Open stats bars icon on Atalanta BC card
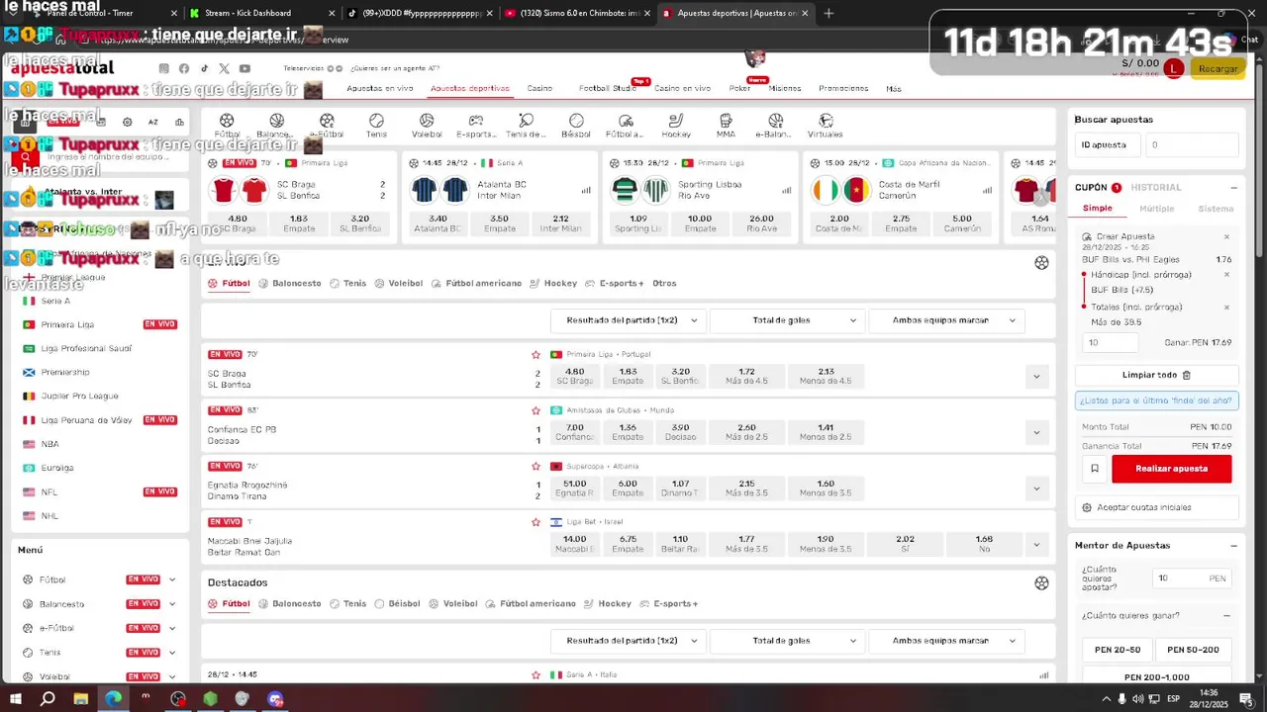This screenshot has width=1267, height=712. coord(586,190)
